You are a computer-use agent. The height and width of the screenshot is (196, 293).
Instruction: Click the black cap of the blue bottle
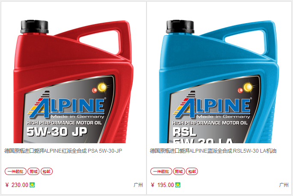tap(180, 27)
